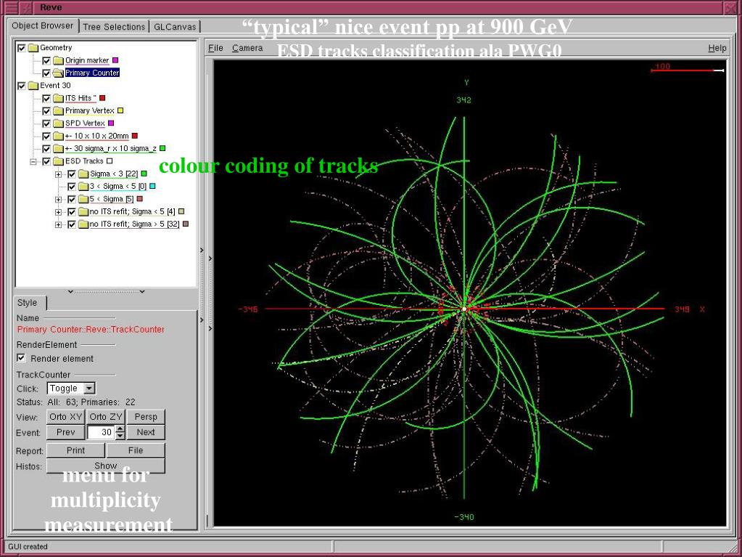The width and height of the screenshot is (742, 557).
Task: Open the Click mode Toggle dropdown
Action: pos(89,389)
